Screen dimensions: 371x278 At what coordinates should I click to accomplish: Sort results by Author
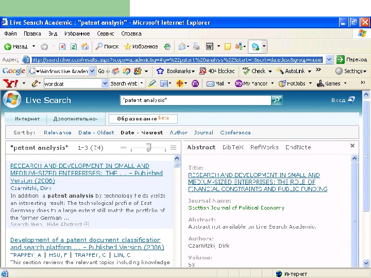178,133
